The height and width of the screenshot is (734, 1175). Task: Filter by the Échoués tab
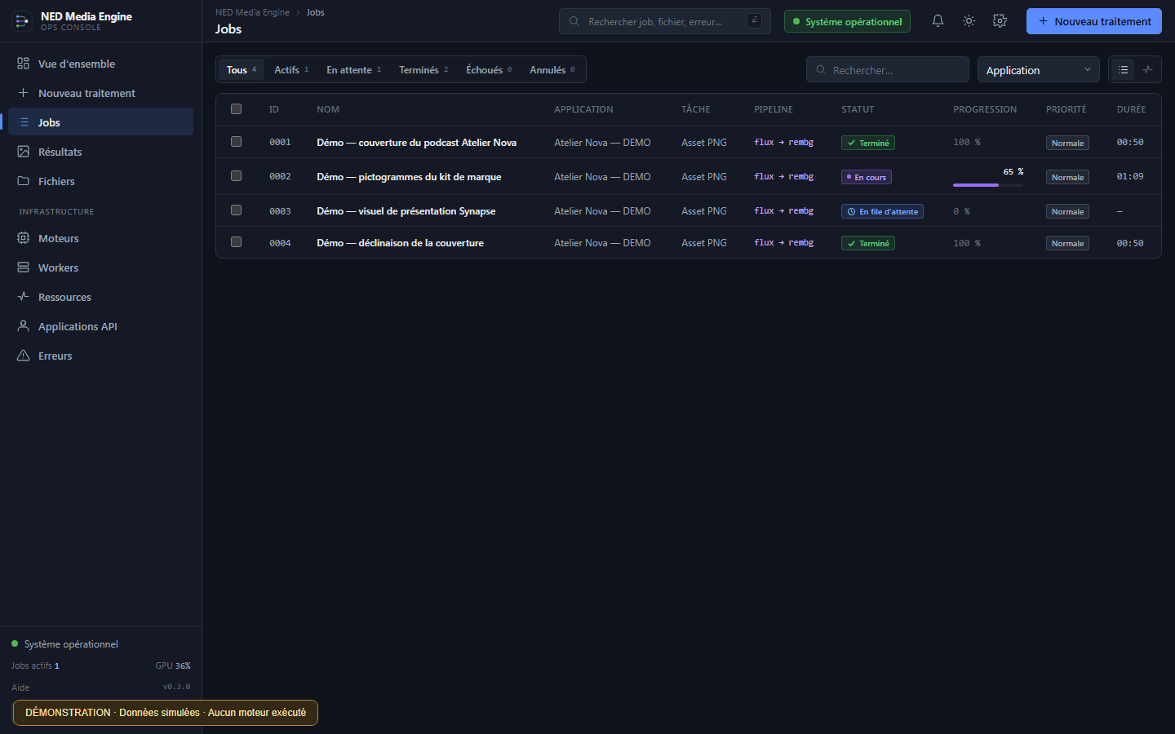489,70
